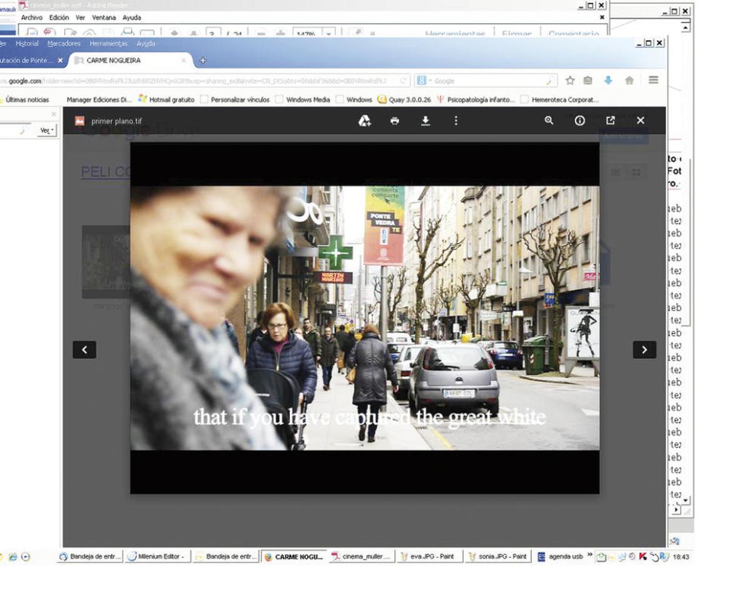This screenshot has height=601, width=751.
Task: Open Firefox Ayuda menu
Action: [146, 44]
